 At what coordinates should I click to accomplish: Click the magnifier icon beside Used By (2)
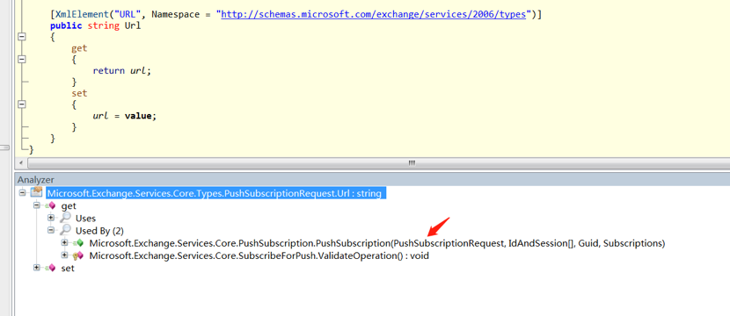click(x=65, y=231)
